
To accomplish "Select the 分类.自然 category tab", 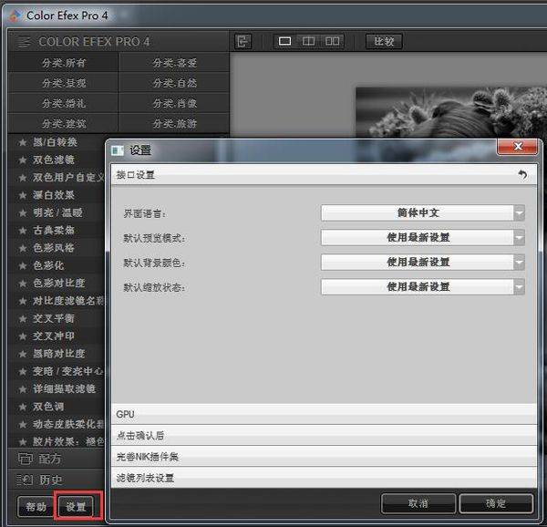I will 174,83.
